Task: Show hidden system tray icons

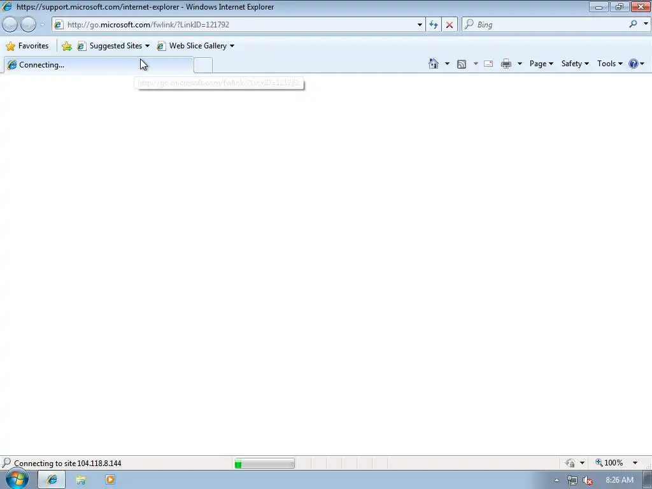Action: tap(556, 480)
